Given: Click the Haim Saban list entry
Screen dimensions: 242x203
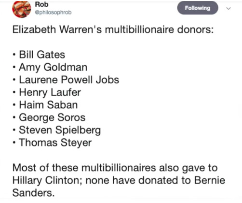Looking at the screenshot, I should [x=48, y=105].
